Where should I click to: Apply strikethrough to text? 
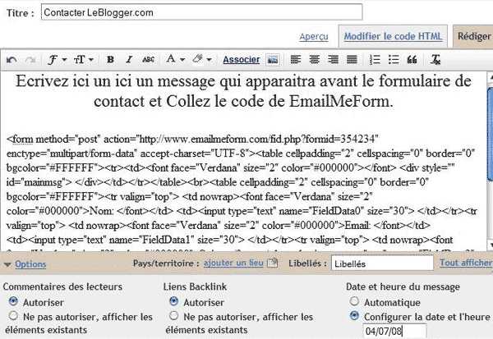pyautogui.click(x=148, y=59)
